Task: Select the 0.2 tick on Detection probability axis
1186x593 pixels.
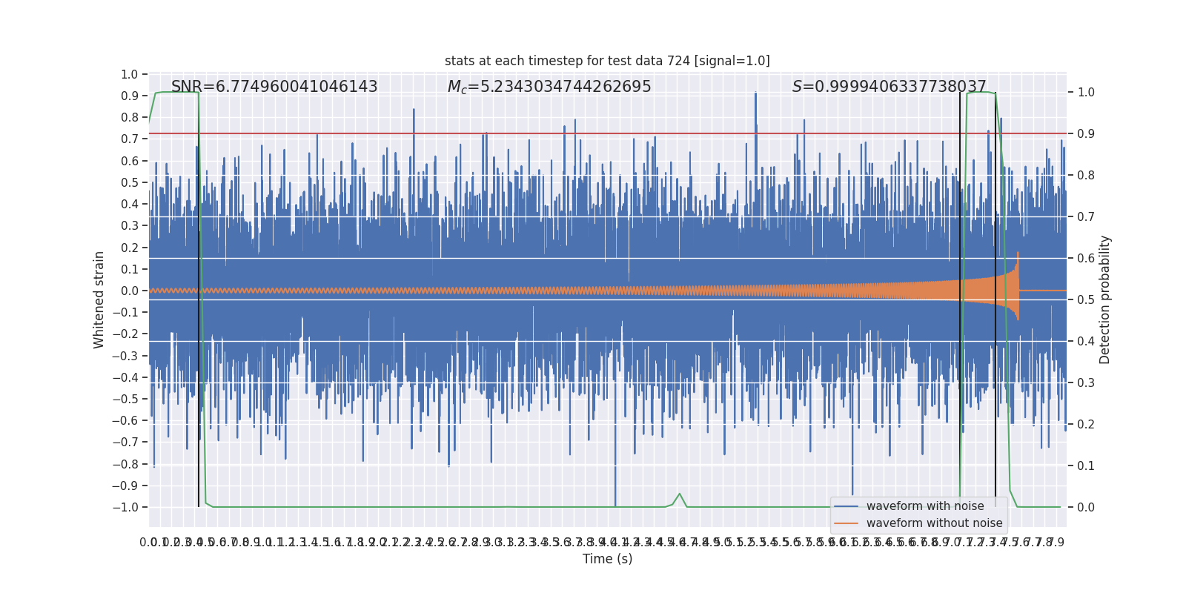Action: click(1086, 425)
